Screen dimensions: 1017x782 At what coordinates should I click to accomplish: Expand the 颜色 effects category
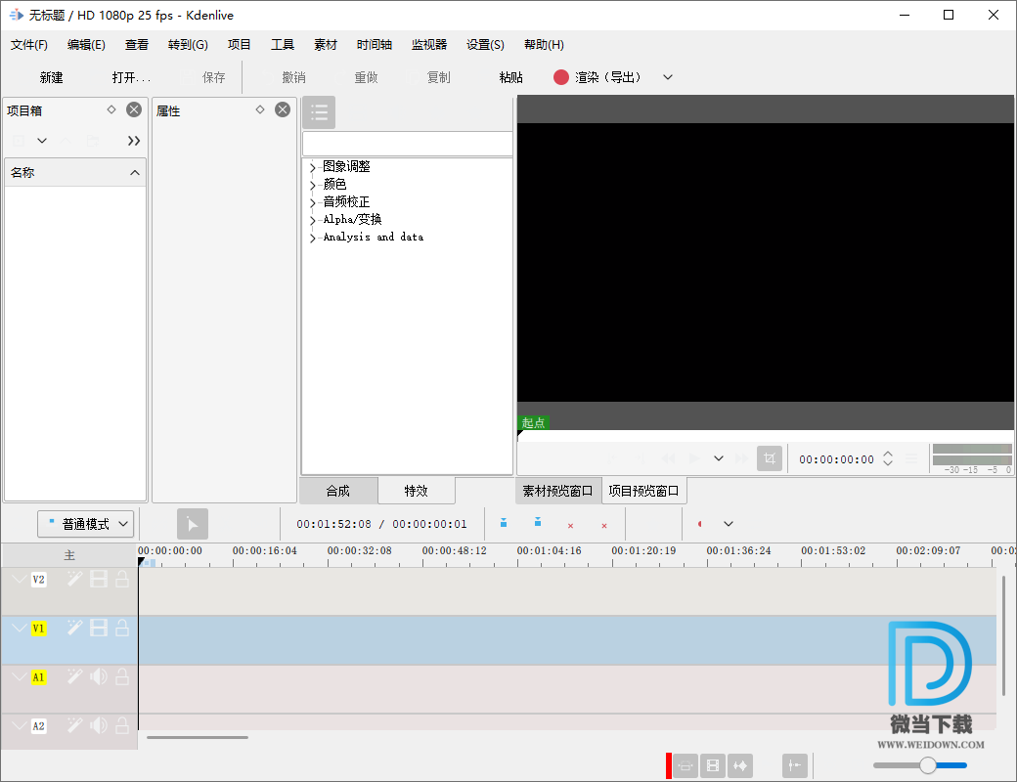(x=313, y=185)
